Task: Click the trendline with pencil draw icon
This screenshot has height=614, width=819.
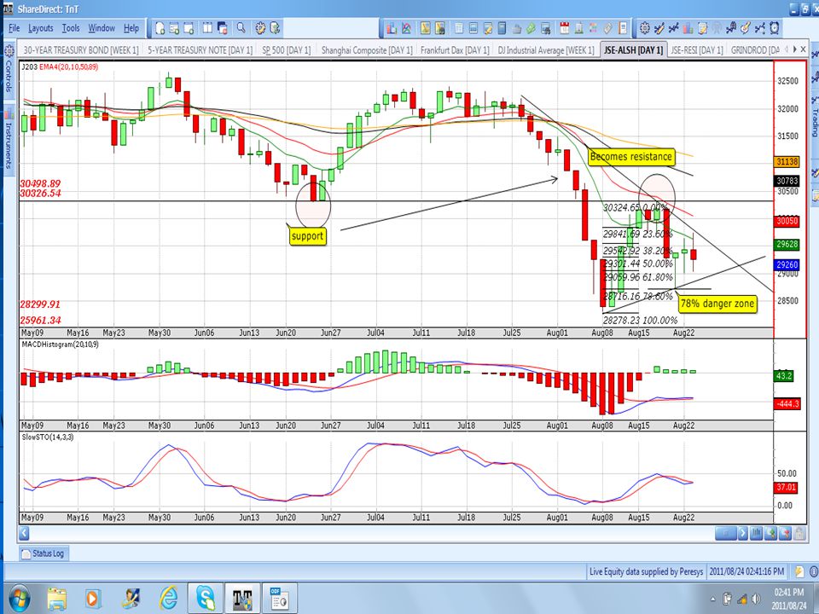Action: coord(659,28)
